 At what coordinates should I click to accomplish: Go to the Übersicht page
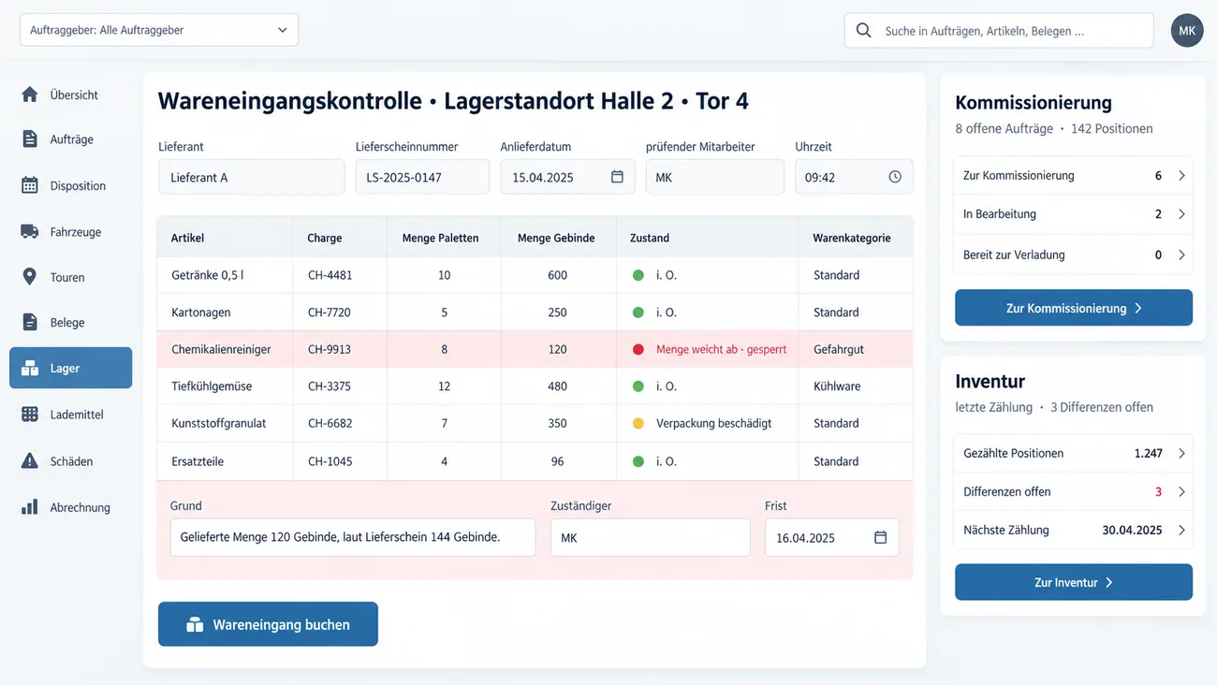[70, 95]
